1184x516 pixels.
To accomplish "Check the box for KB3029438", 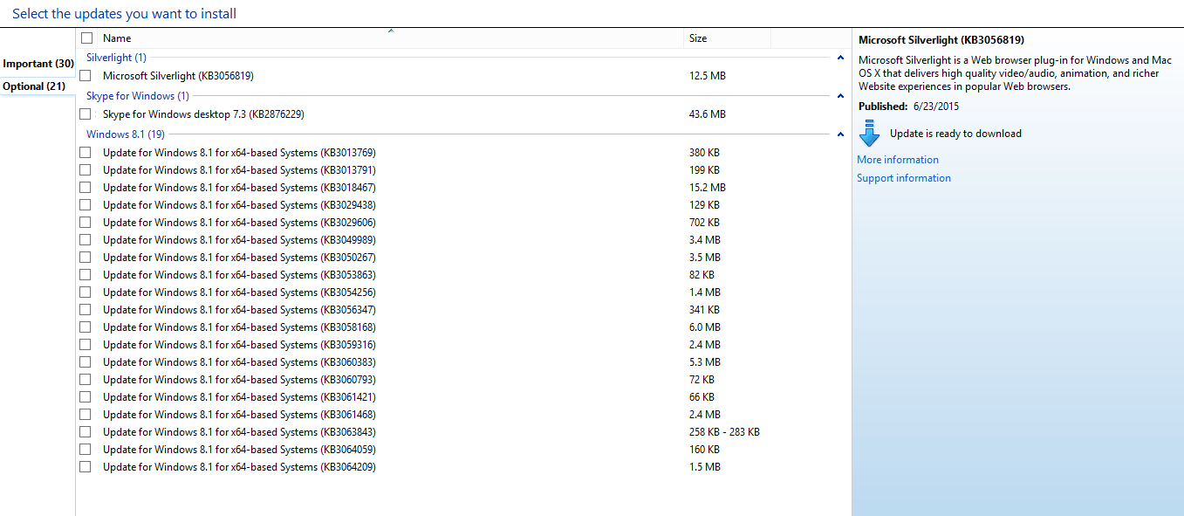I will (85, 205).
